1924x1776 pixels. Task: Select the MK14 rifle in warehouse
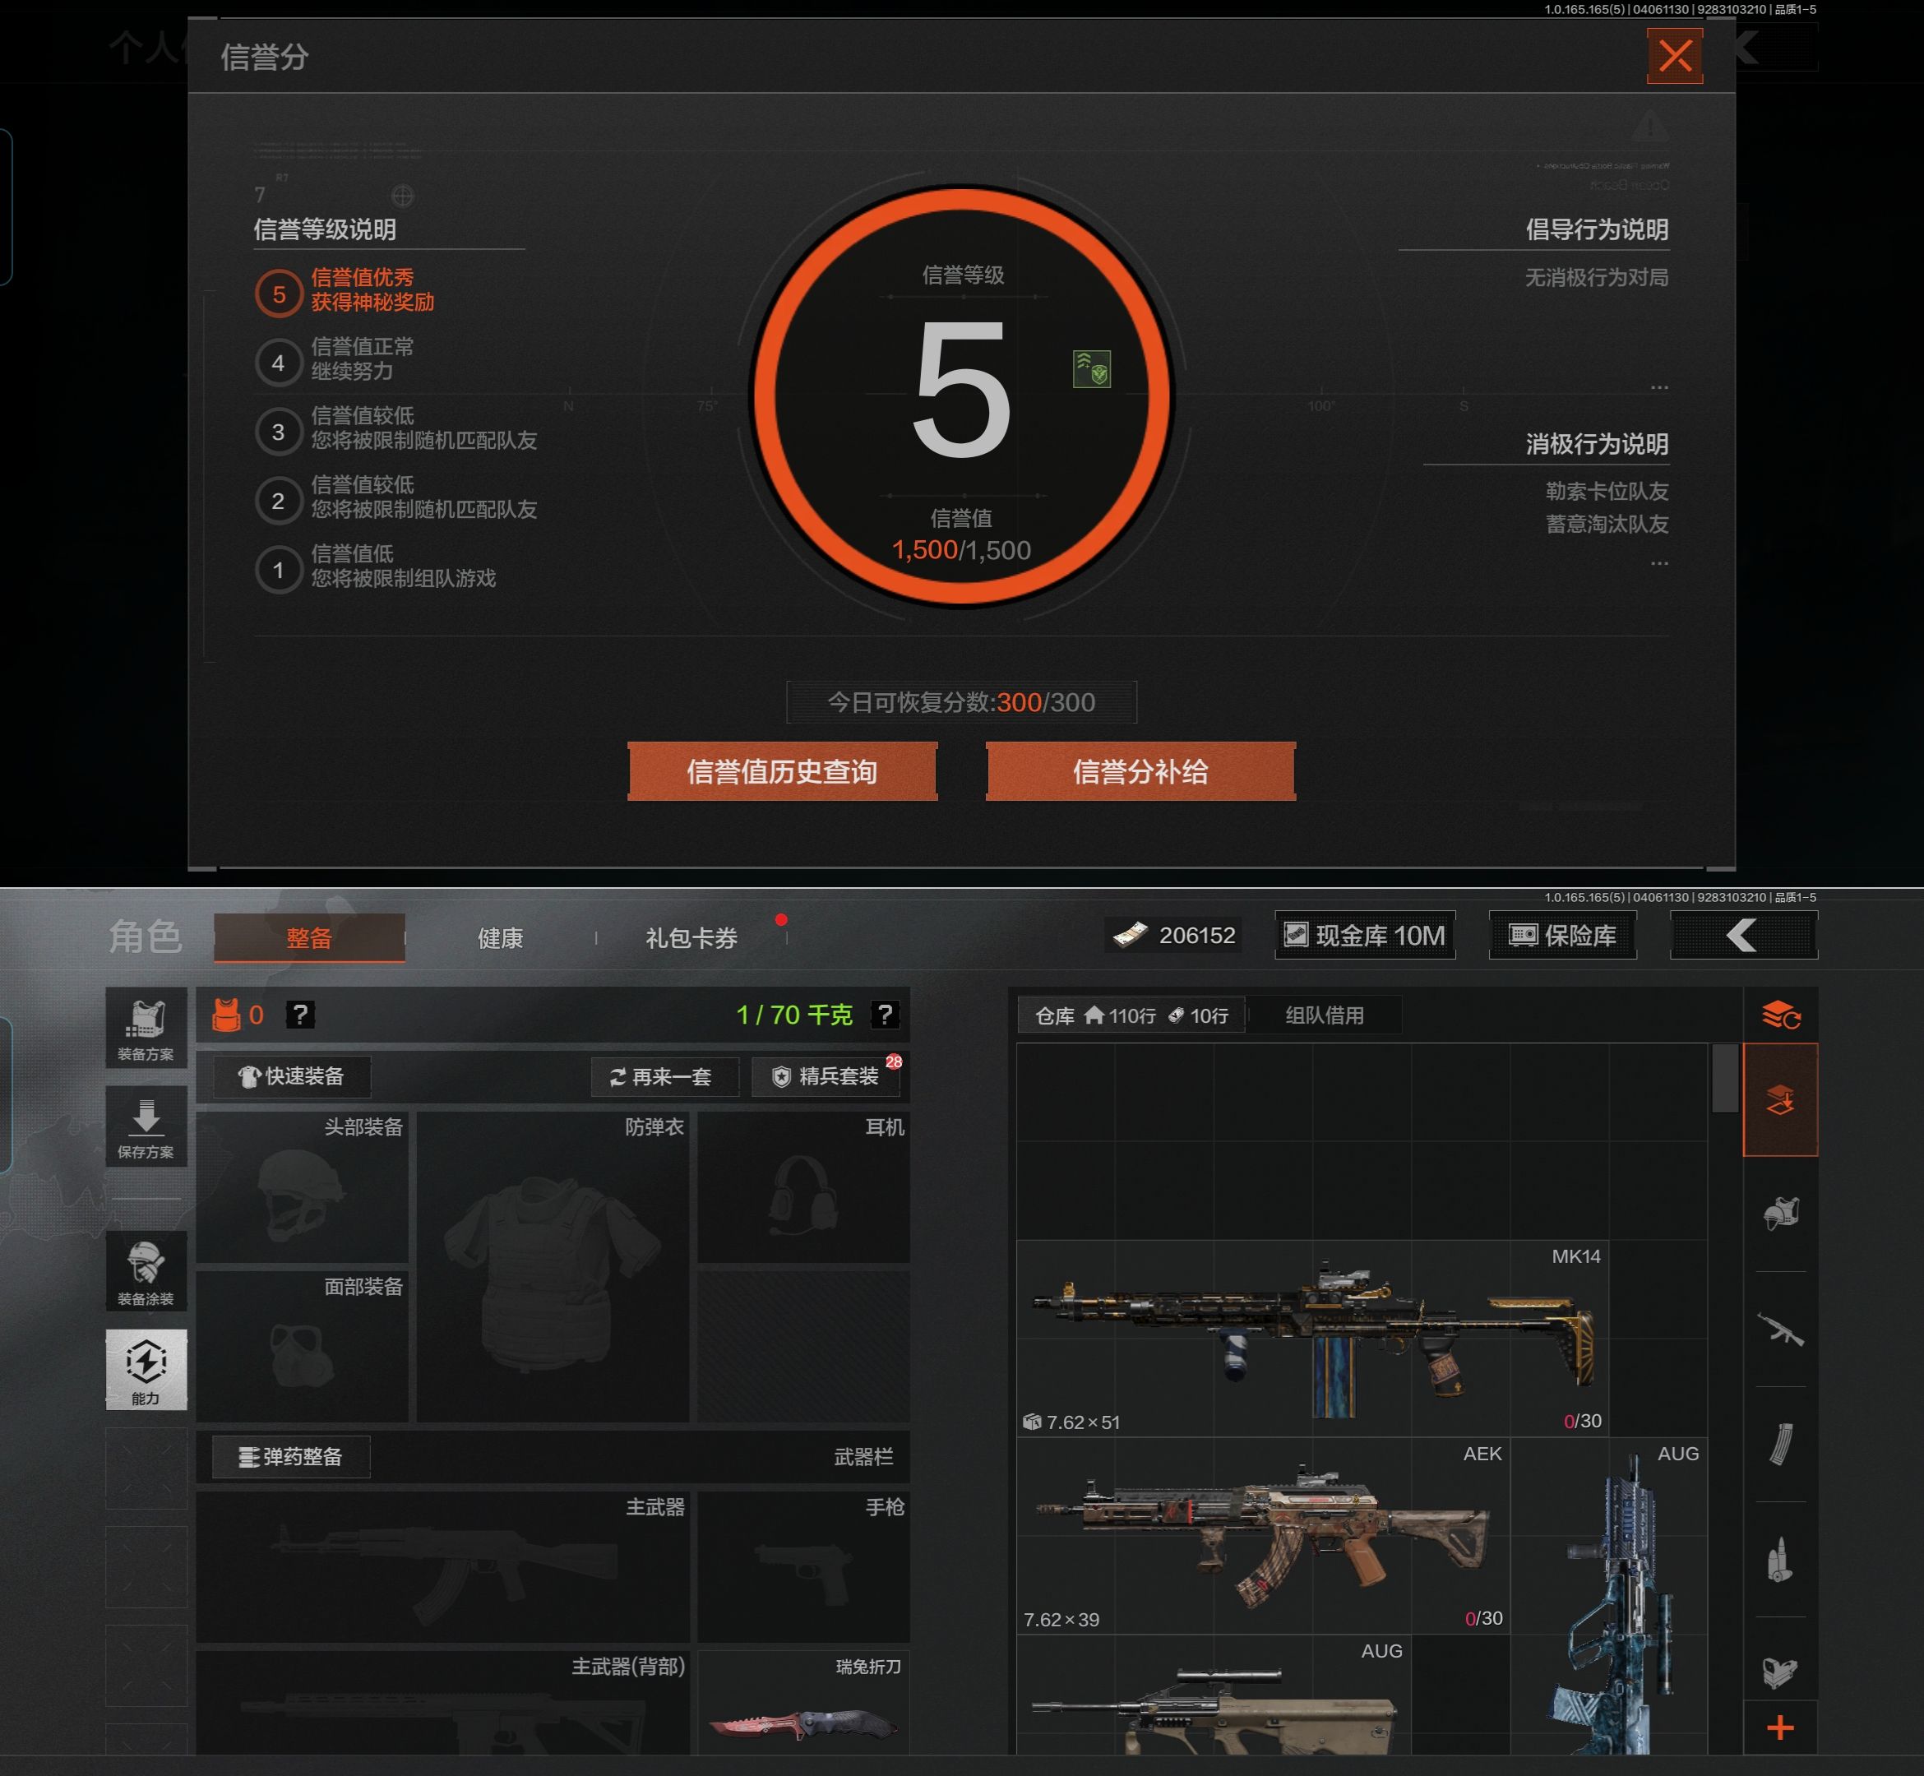click(x=1313, y=1338)
